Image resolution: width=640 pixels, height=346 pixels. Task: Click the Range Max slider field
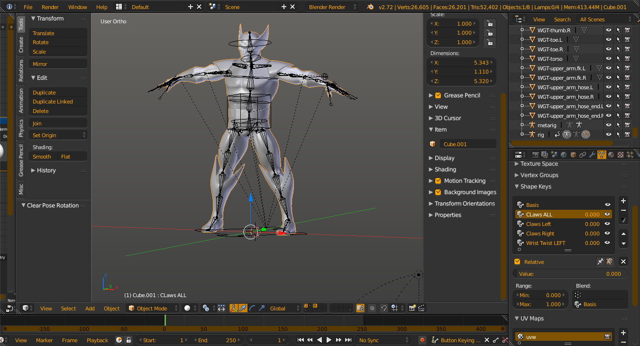[x=541, y=304]
